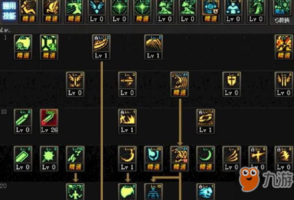Select the blue eye skill with clock badge
This screenshot has width=294, height=200.
(210, 11)
